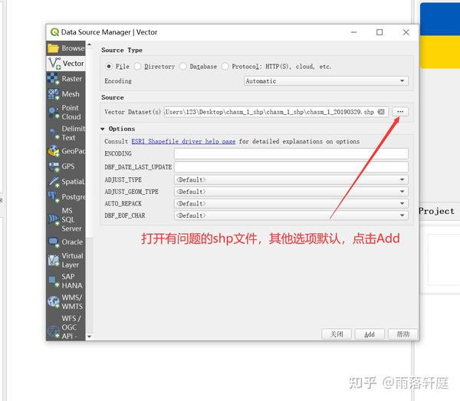Select the WMS/WMTS source icon
Screen dimensions: 460x401
point(54,302)
